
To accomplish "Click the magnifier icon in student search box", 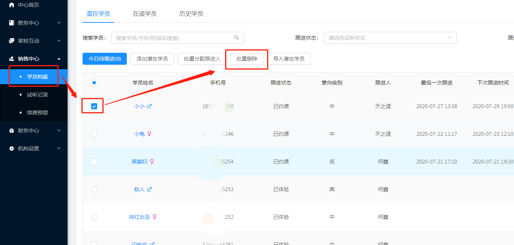I will 237,38.
